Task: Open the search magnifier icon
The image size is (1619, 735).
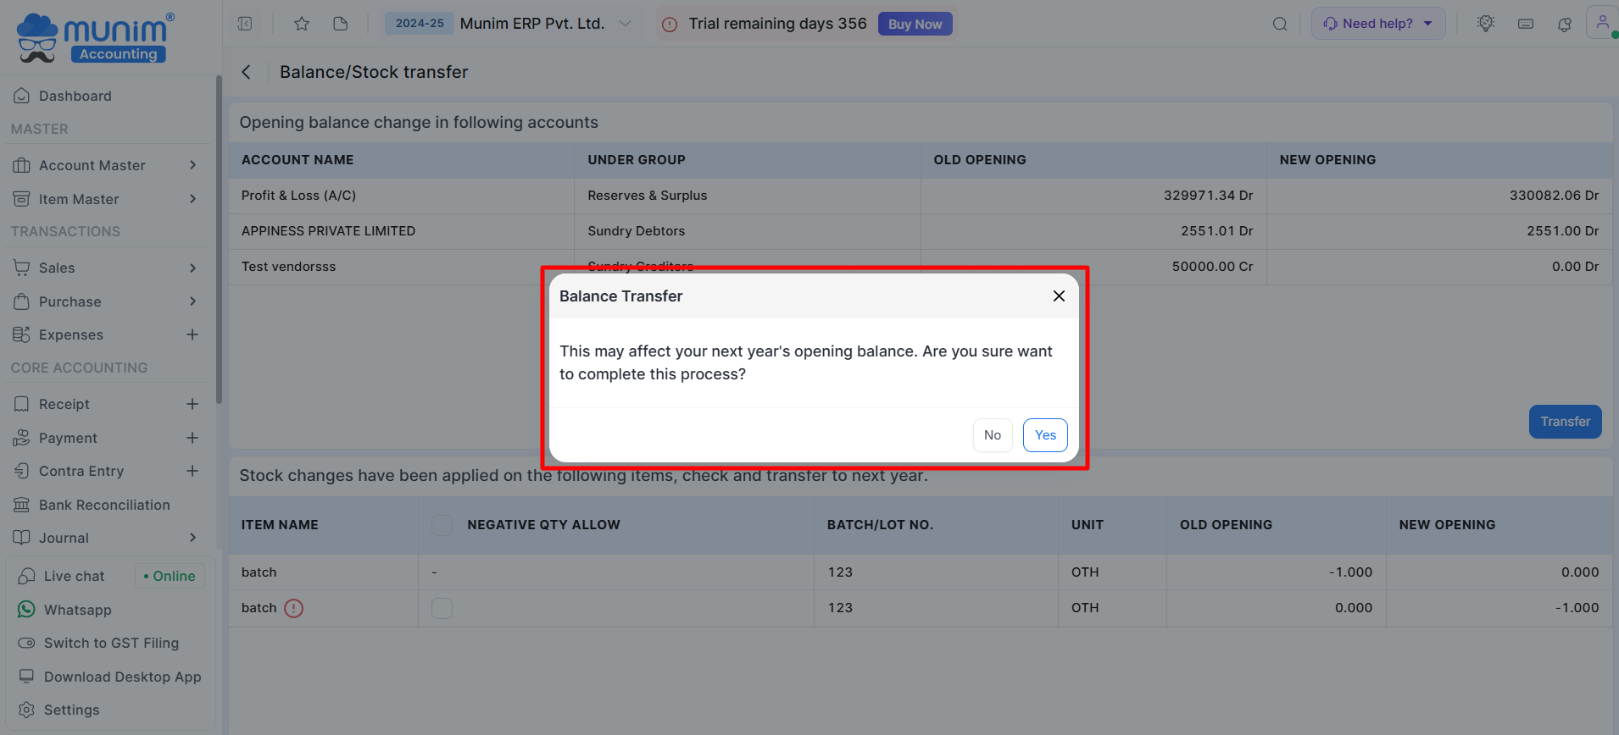Action: [1280, 24]
